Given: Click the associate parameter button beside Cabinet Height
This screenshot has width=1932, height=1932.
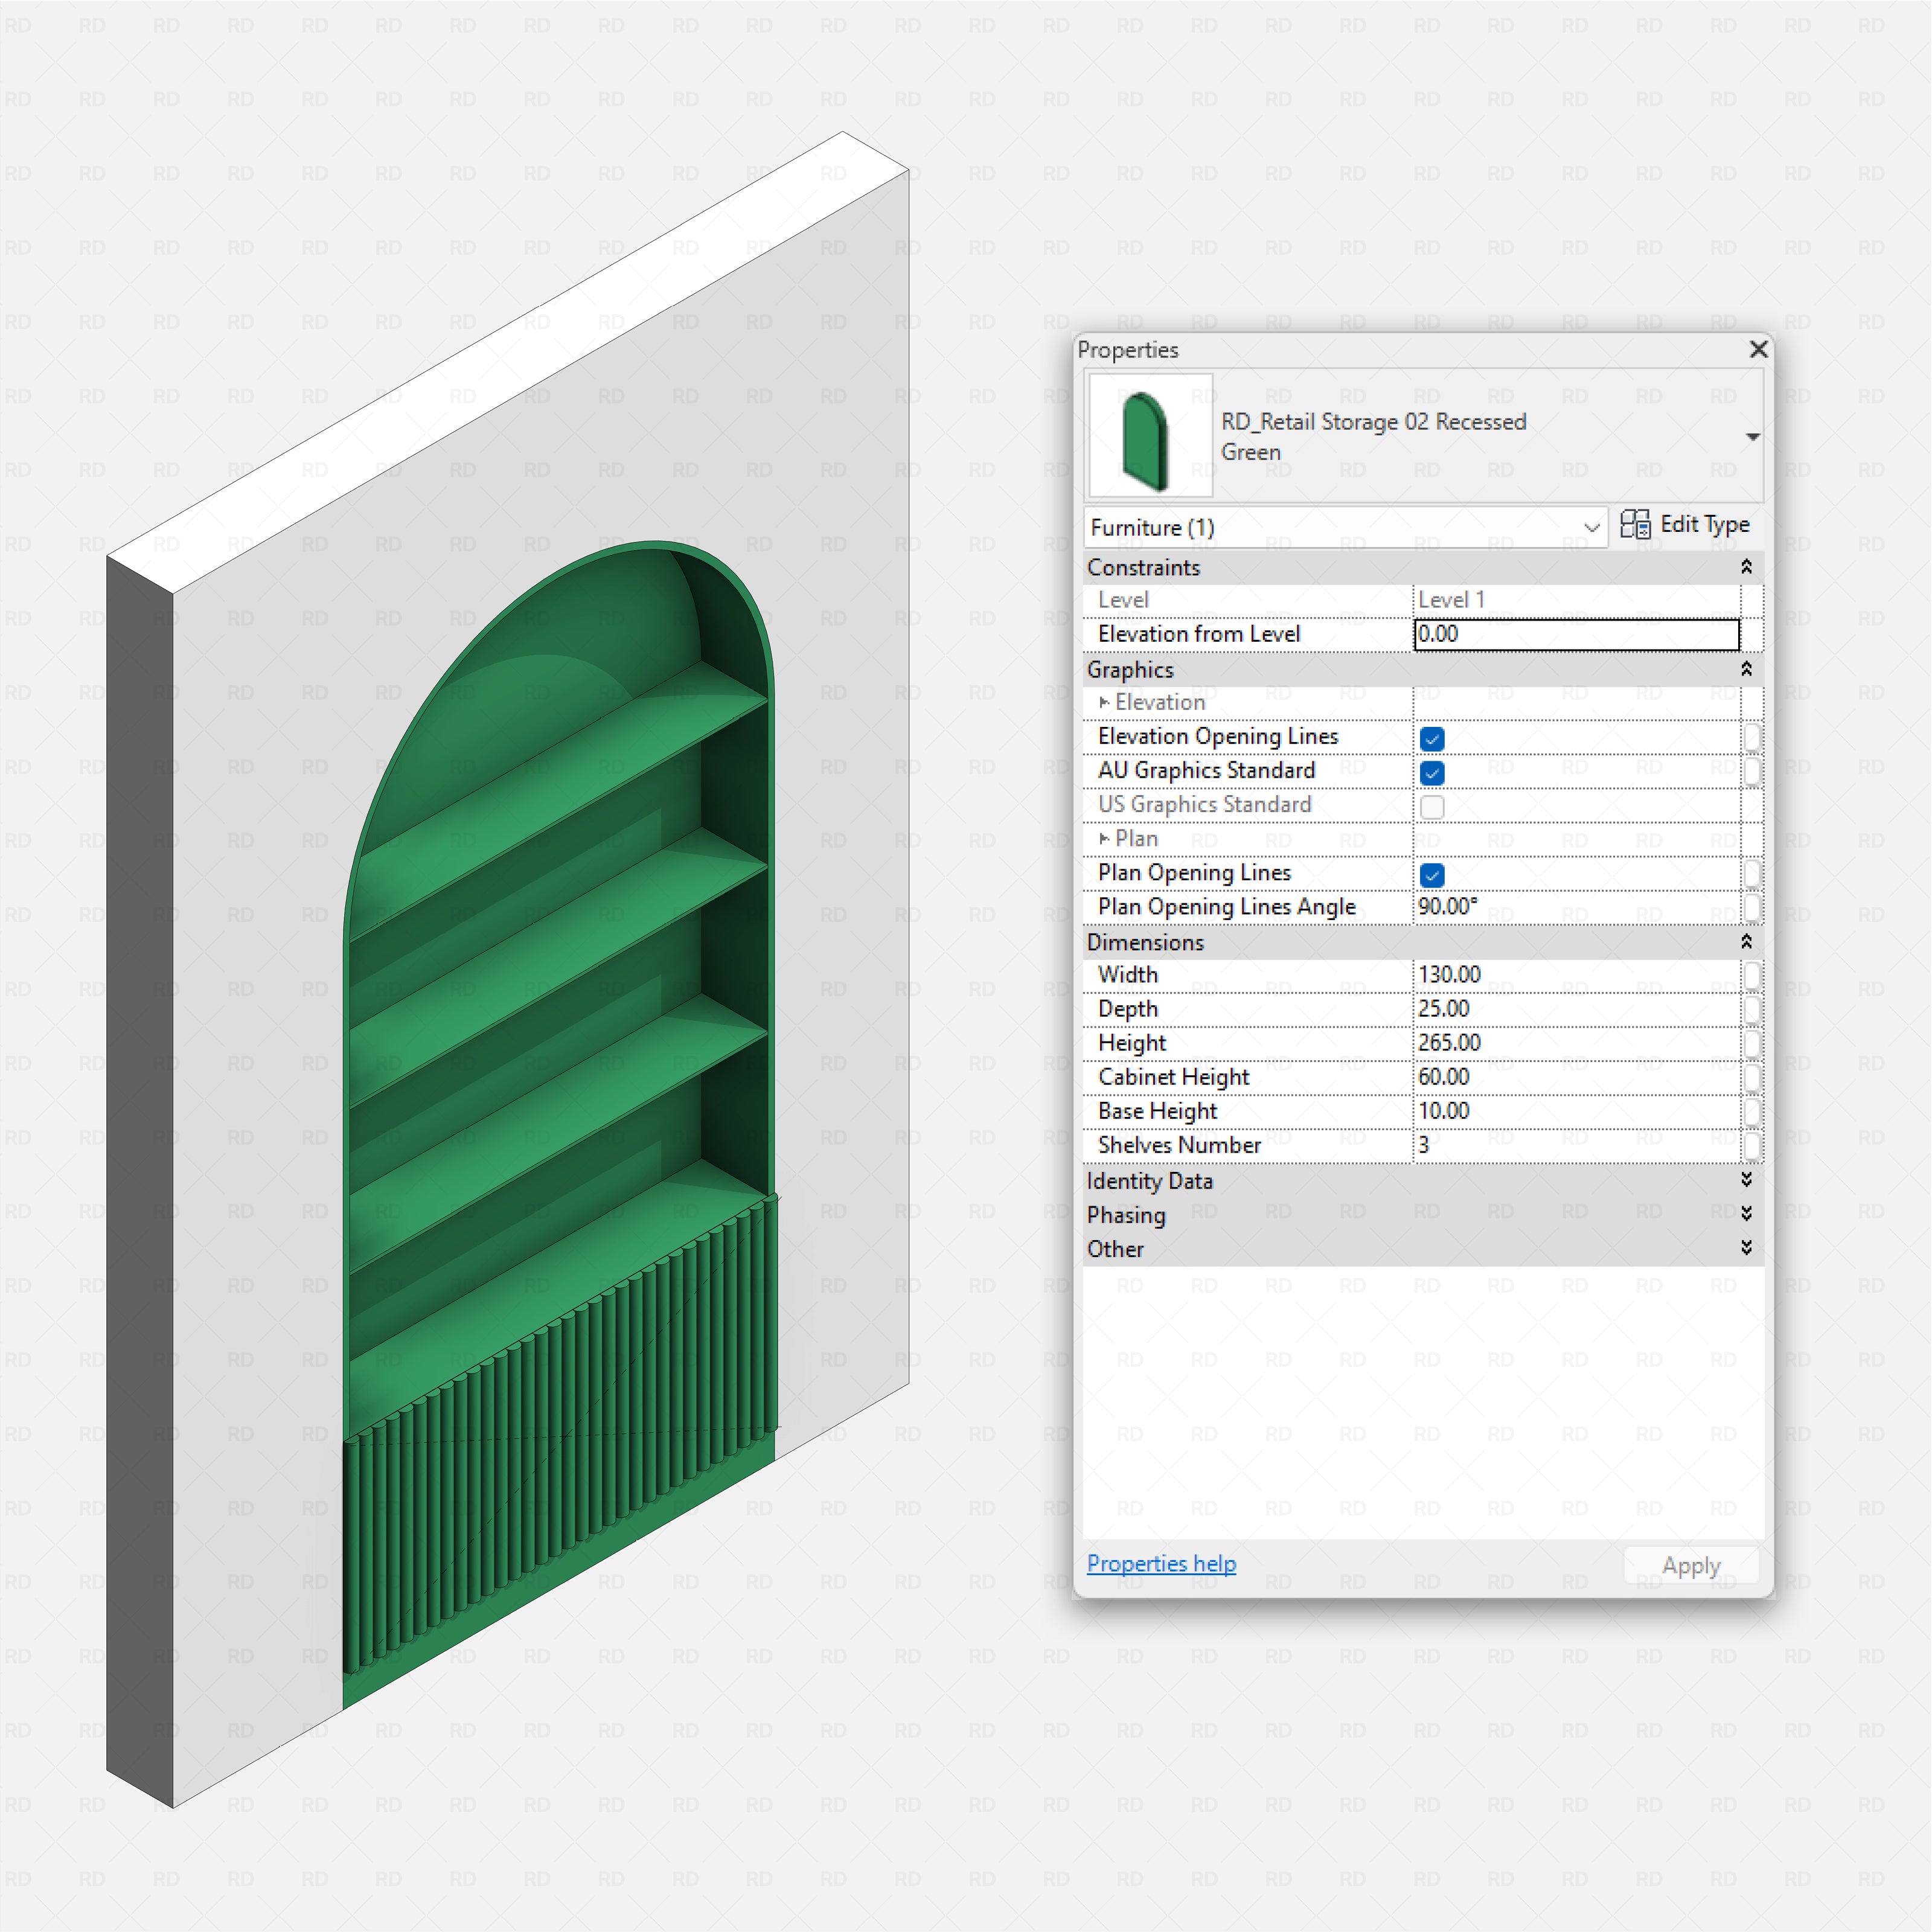Looking at the screenshot, I should point(1753,1077).
